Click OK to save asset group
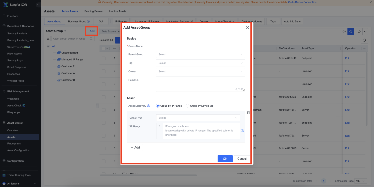Image resolution: width=374 pixels, height=187 pixels. pyautogui.click(x=225, y=159)
